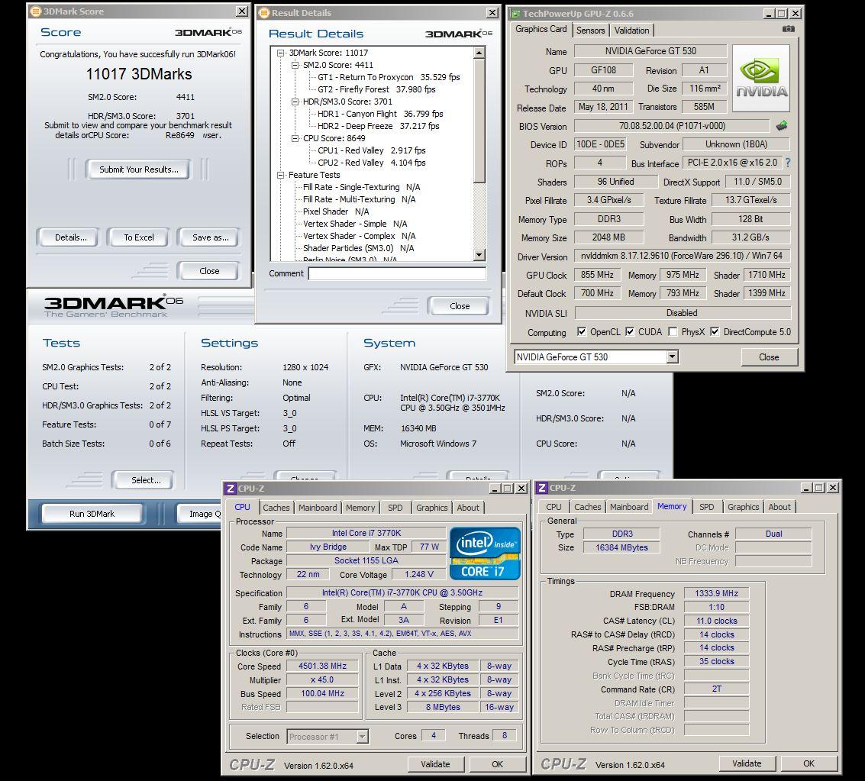The width and height of the screenshot is (865, 781).
Task: Click the CAS# Latency 11.0 clocks value
Action: tap(716, 621)
